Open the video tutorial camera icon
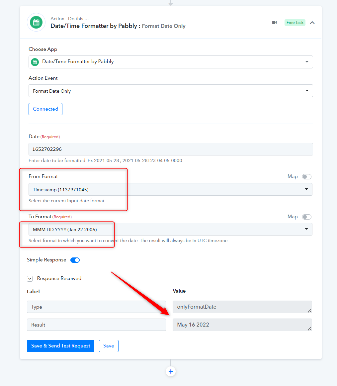 click(x=275, y=22)
